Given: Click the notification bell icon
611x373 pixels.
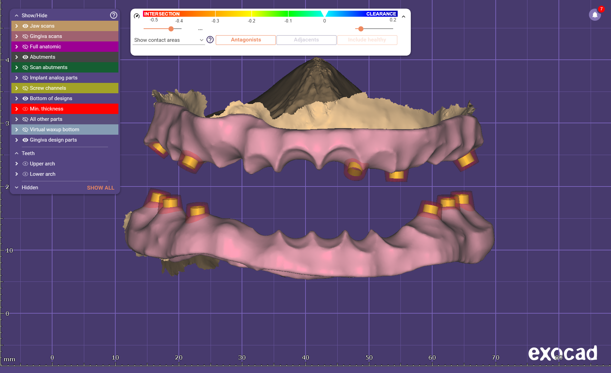Looking at the screenshot, I should (x=594, y=15).
